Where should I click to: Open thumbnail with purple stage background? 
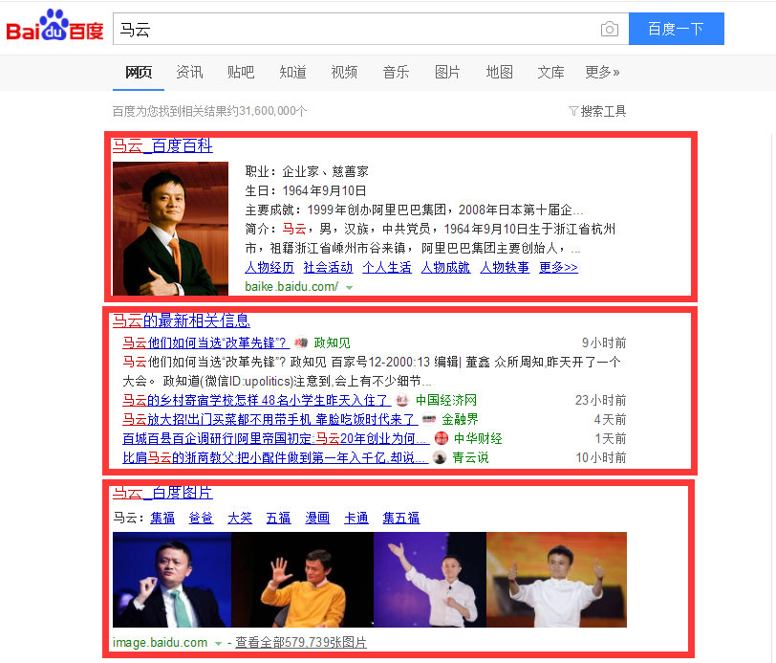click(430, 580)
